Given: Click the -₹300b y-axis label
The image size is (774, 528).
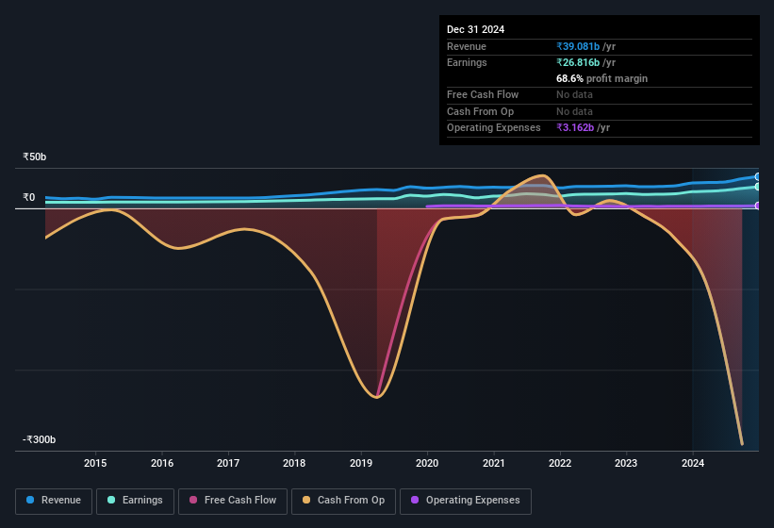Looking at the screenshot, I should [39, 439].
